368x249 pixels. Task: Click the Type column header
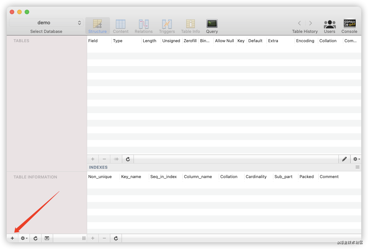tap(126, 41)
